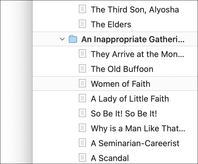Collapse the An Inappropriate Gathering folder
Image resolution: width=198 pixels, height=164 pixels.
pyautogui.click(x=62, y=39)
